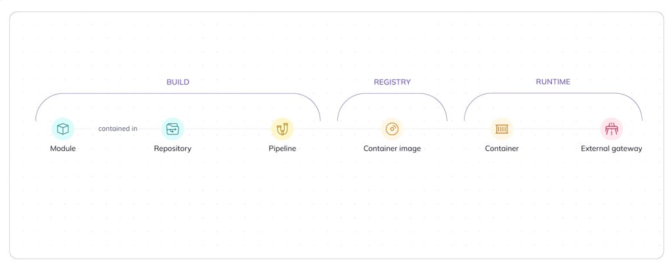
Task: Select the "Pipeline" text label
Action: click(282, 148)
